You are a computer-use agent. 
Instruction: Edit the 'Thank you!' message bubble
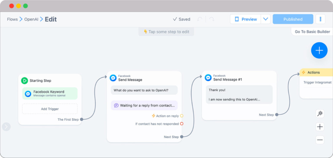[x=239, y=94]
